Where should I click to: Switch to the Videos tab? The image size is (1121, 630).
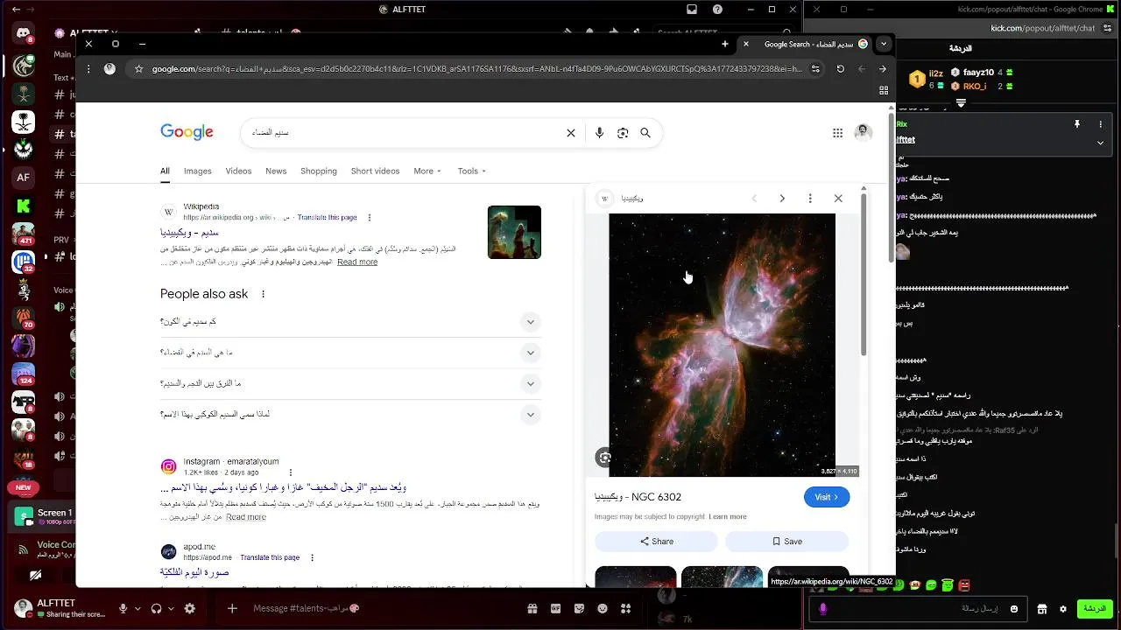[x=238, y=171]
